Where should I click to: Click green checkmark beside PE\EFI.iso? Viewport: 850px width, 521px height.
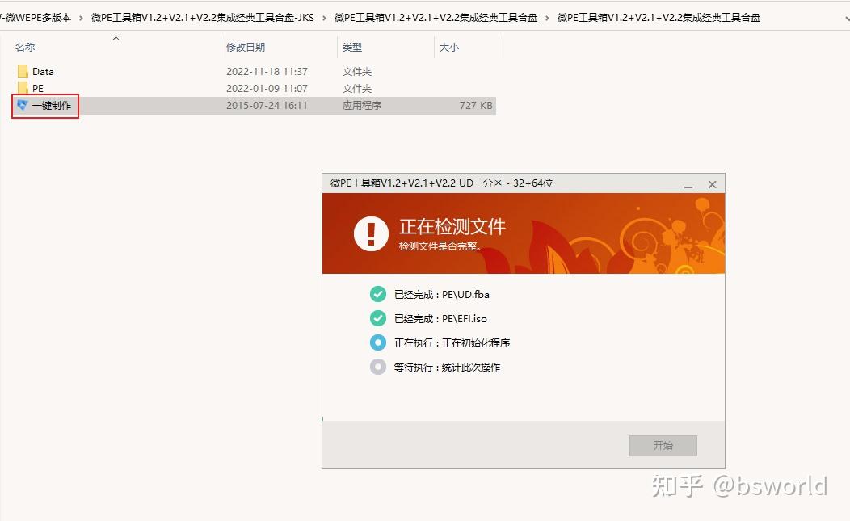[x=378, y=318]
